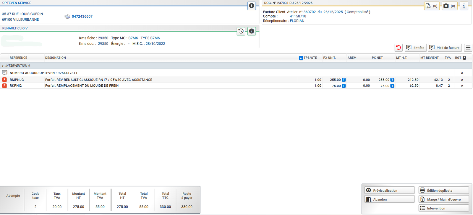
Task: Open the Pied de facture button
Action: point(445,47)
